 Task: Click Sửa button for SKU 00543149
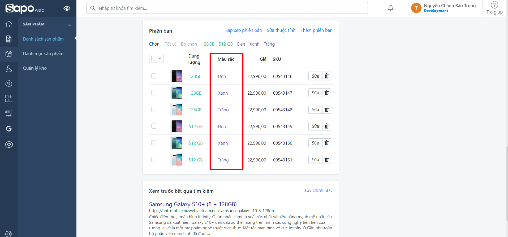coord(315,126)
